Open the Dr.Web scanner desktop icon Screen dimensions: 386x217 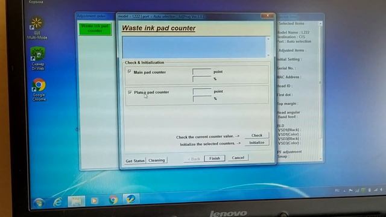(x=37, y=59)
